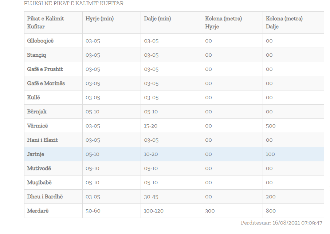Click the Qafë e Morinës row name

click(46, 83)
